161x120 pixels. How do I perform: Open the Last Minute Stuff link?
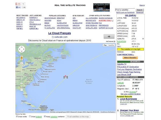[124, 74]
